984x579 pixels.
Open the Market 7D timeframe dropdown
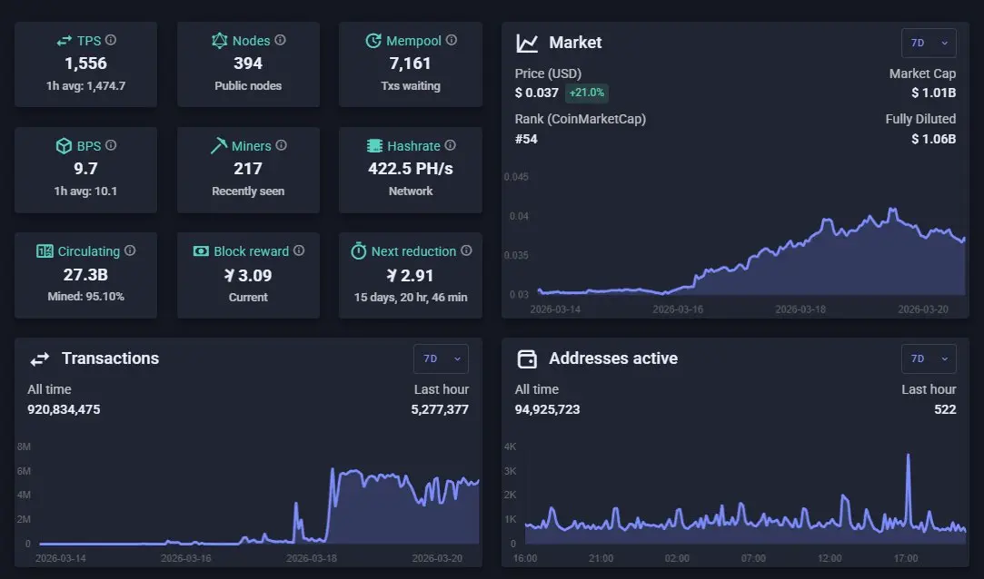click(x=929, y=43)
